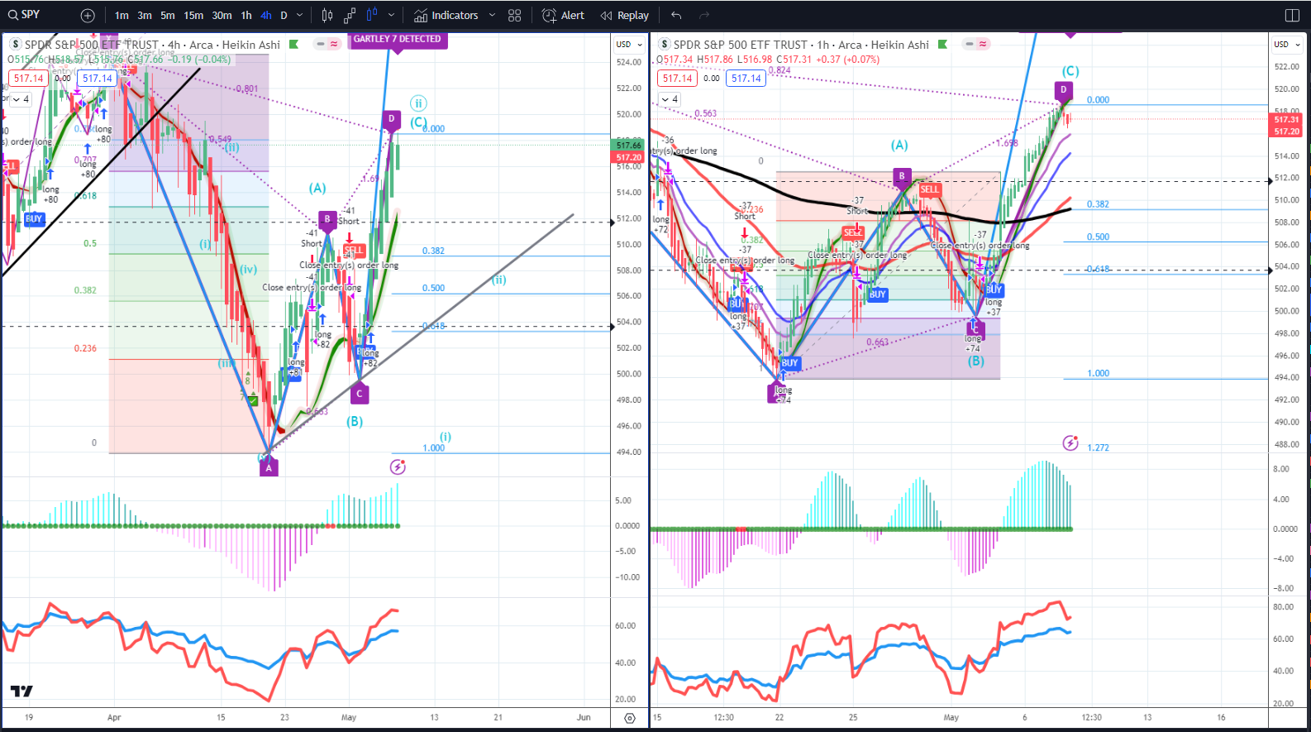Click the left chart SELL signal label
Viewport: 1311px width, 732px height.
(x=354, y=251)
